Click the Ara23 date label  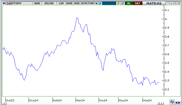pyautogui.click(x=10, y=100)
